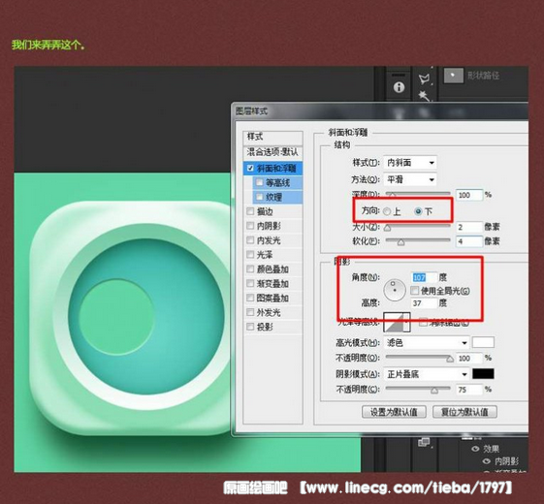Tick the 内发光 checkbox

click(x=250, y=240)
